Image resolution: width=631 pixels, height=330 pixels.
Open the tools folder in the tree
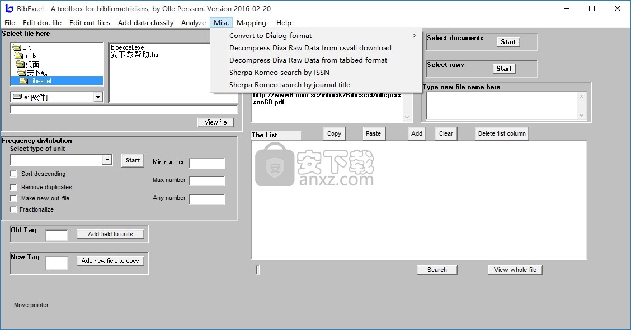25,56
